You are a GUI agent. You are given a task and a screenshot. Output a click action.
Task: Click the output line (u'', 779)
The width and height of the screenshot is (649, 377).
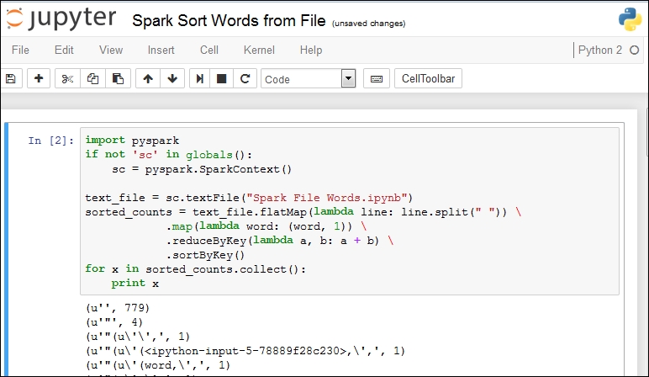(x=118, y=308)
